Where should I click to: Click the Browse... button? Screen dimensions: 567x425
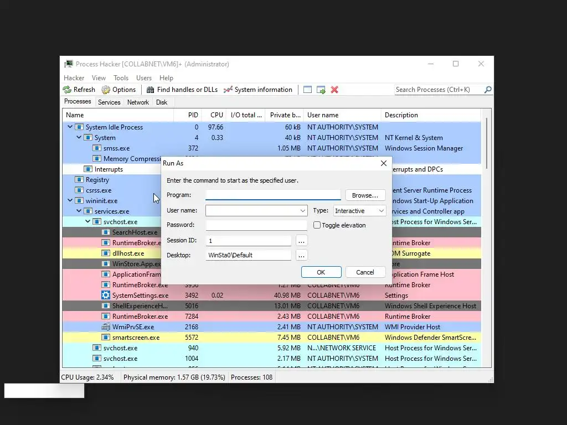pos(365,195)
